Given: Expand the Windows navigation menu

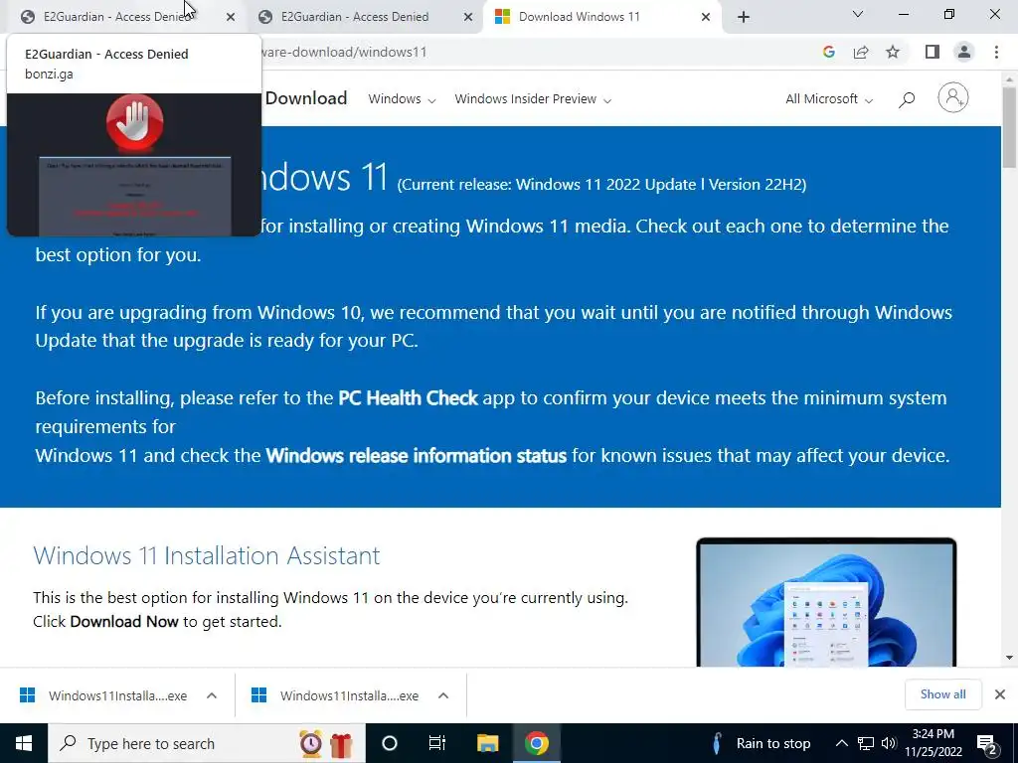Looking at the screenshot, I should [x=402, y=99].
